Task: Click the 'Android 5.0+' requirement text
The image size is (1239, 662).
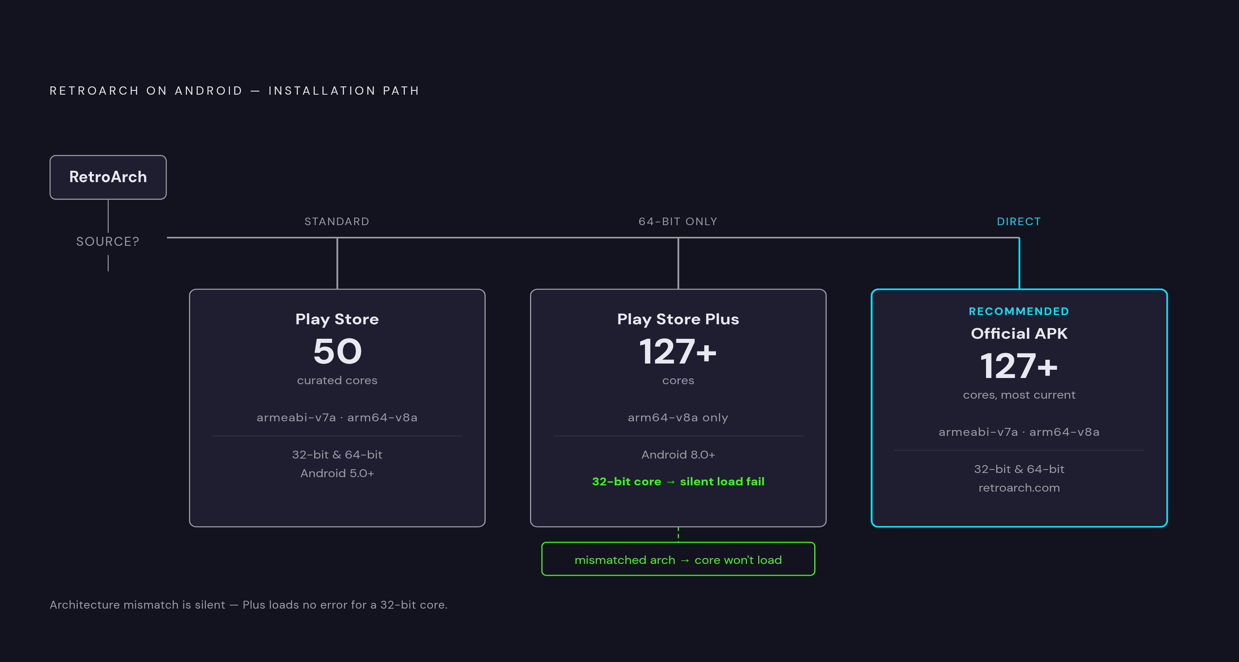Action: 337,473
